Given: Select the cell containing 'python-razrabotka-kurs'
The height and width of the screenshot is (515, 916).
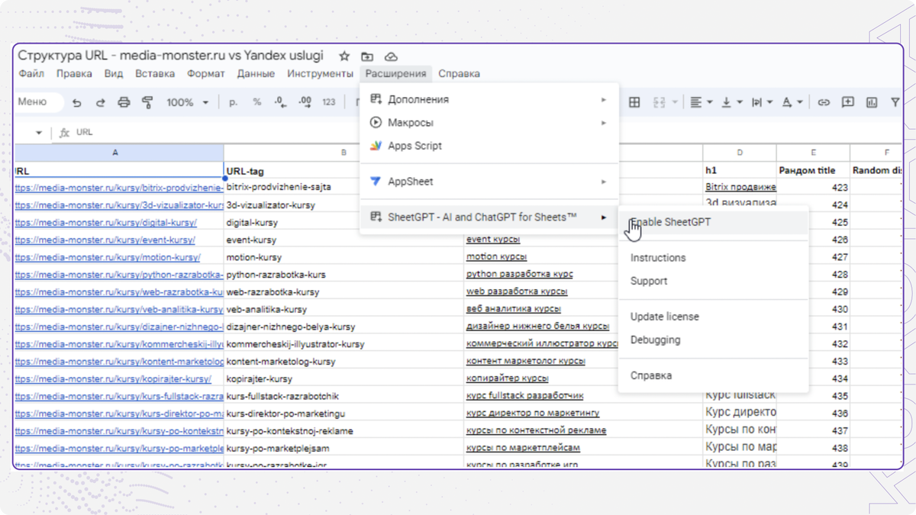Looking at the screenshot, I should coord(343,274).
